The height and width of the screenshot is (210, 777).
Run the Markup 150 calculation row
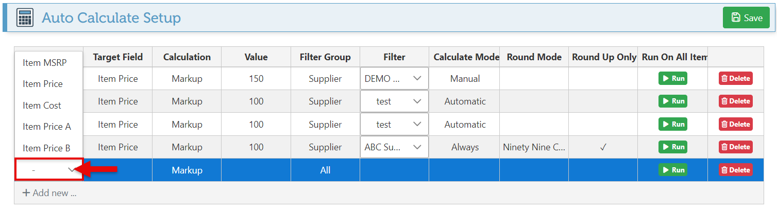click(x=672, y=79)
